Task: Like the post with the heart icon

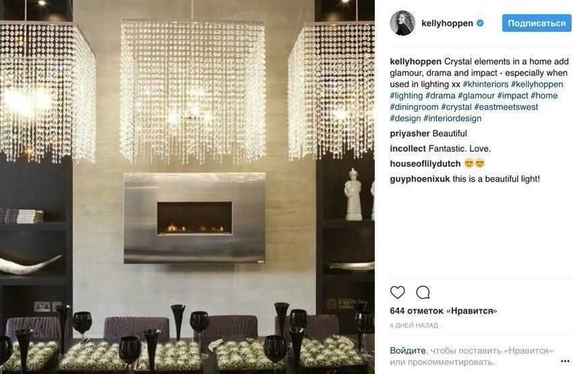Action: [397, 292]
